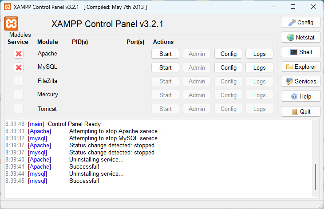This screenshot has height=209, width=324.
Task: Open Explorer with the folder icon
Action: coord(300,67)
